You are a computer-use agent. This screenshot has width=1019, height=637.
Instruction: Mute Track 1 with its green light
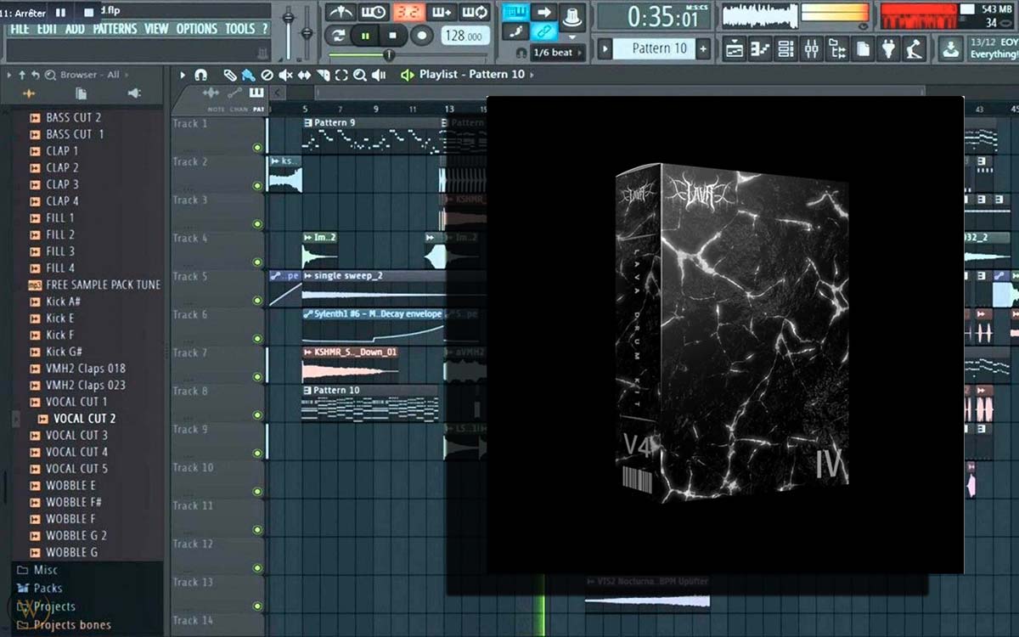[x=257, y=147]
